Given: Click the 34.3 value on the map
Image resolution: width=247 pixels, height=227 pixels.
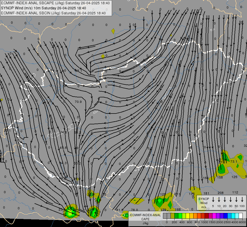Looking at the screenshot, I should 63,163.
